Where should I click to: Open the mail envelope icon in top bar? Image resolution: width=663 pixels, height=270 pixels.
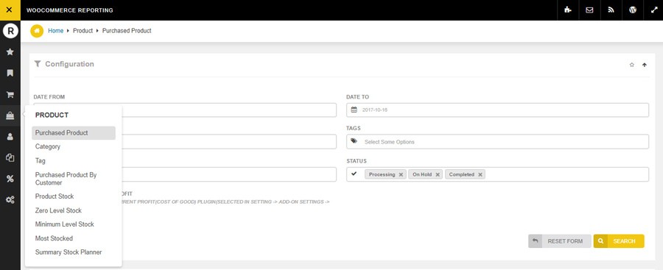(x=589, y=10)
